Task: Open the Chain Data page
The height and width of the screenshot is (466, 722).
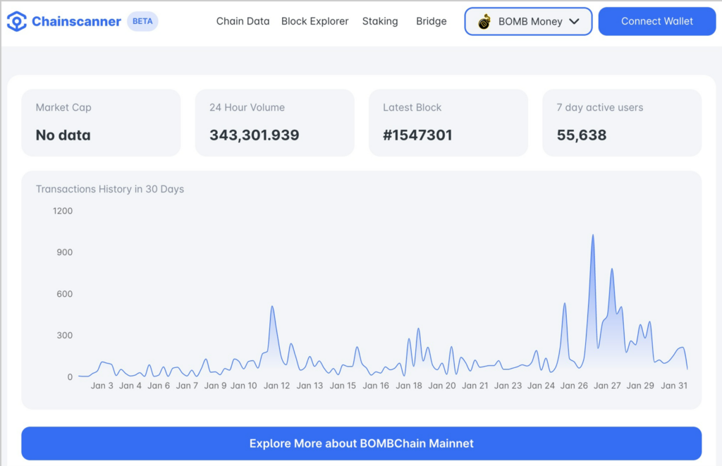Action: click(243, 21)
